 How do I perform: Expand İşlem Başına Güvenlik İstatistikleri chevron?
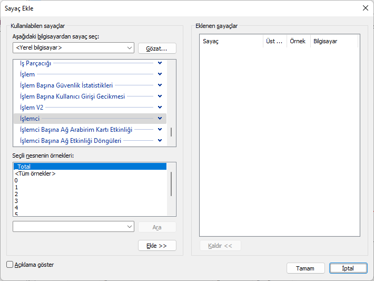point(160,85)
